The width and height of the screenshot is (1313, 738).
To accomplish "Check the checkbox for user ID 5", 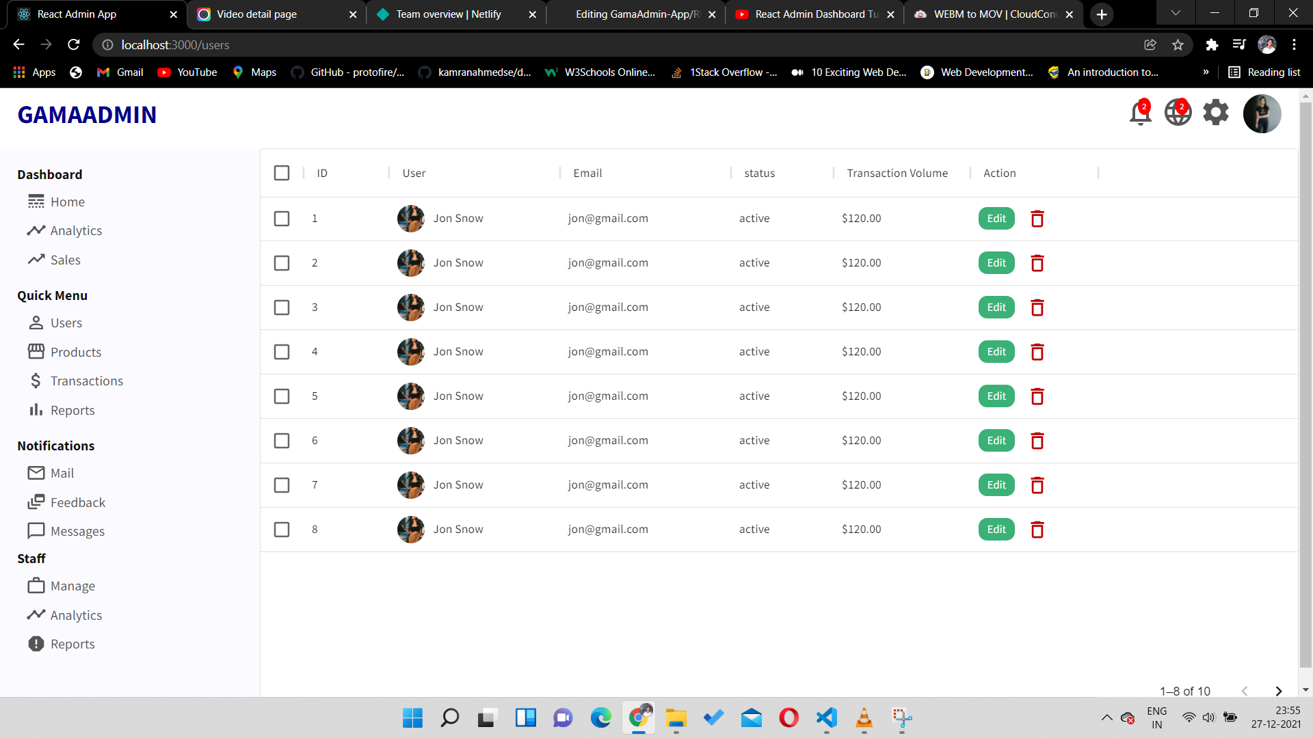I will tap(282, 396).
